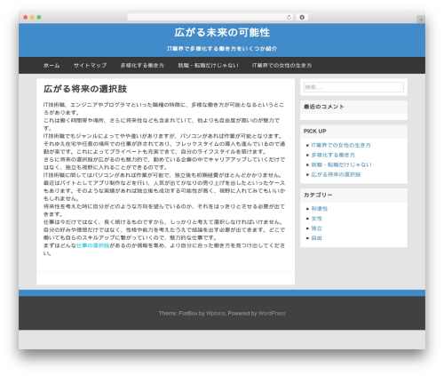444x376 pixels.
Task: Click the PICK UP widget heading
Action: pos(315,132)
